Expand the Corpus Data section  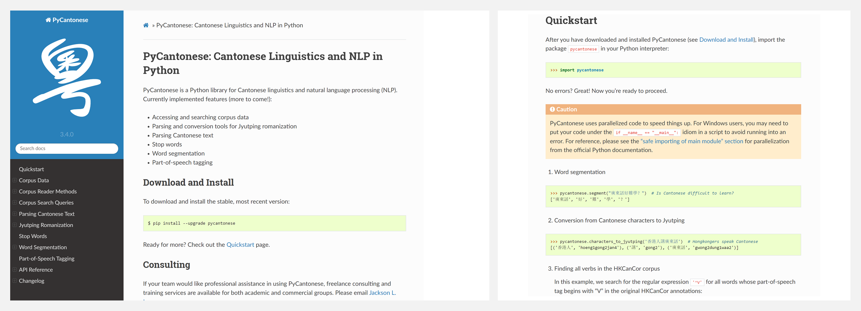point(15,180)
